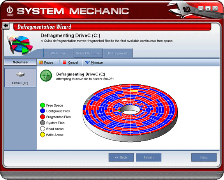Click the pie chart wizard icon
This screenshot has width=224, height=180.
(19, 45)
